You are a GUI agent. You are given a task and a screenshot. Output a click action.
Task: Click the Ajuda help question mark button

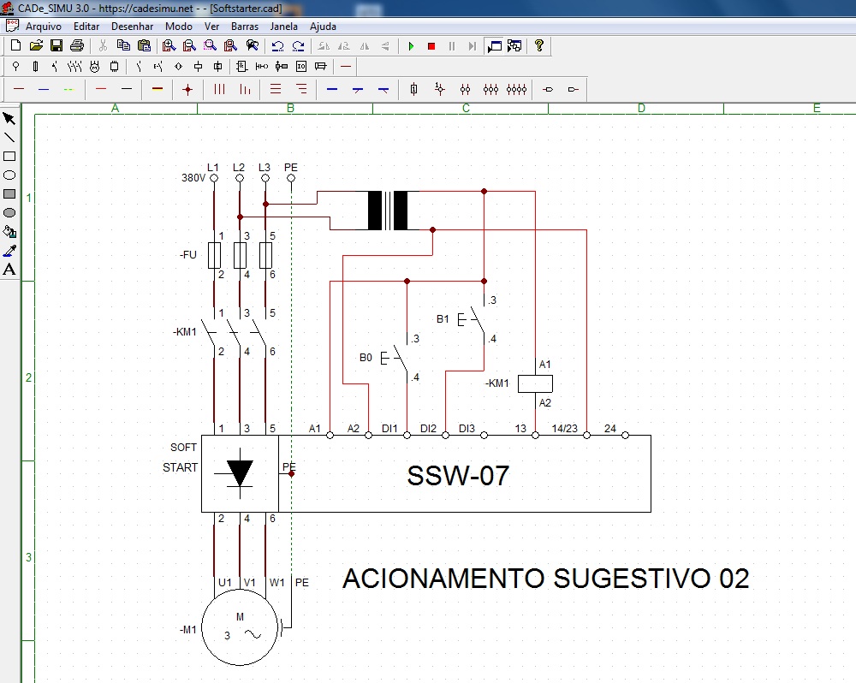click(x=538, y=46)
